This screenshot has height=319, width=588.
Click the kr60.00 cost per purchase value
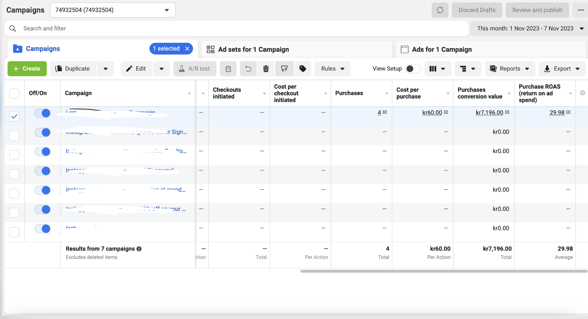(432, 113)
